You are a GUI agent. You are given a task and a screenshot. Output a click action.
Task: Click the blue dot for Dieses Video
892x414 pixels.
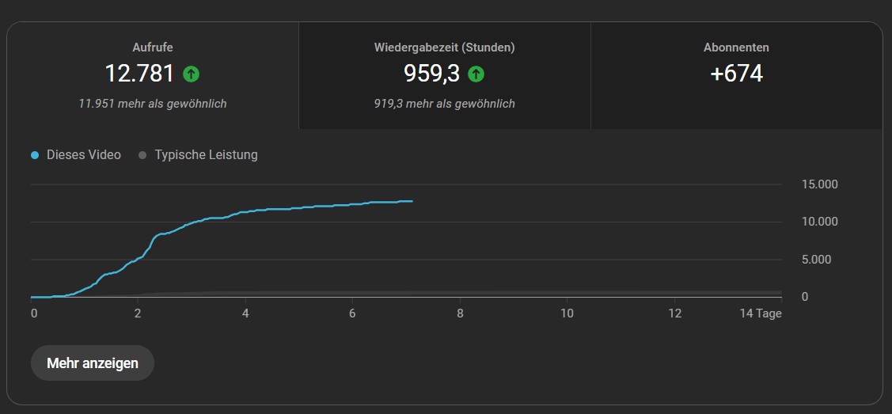35,155
